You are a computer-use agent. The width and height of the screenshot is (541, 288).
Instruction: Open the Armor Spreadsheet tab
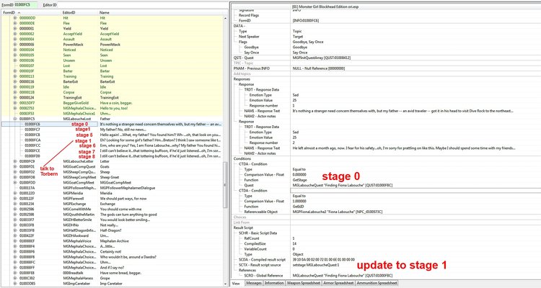338,283
